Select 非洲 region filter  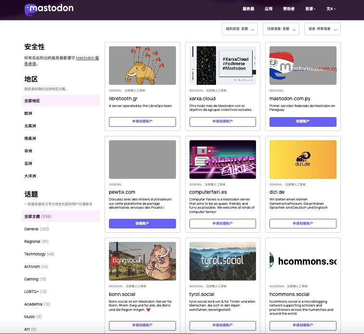pos(61,151)
